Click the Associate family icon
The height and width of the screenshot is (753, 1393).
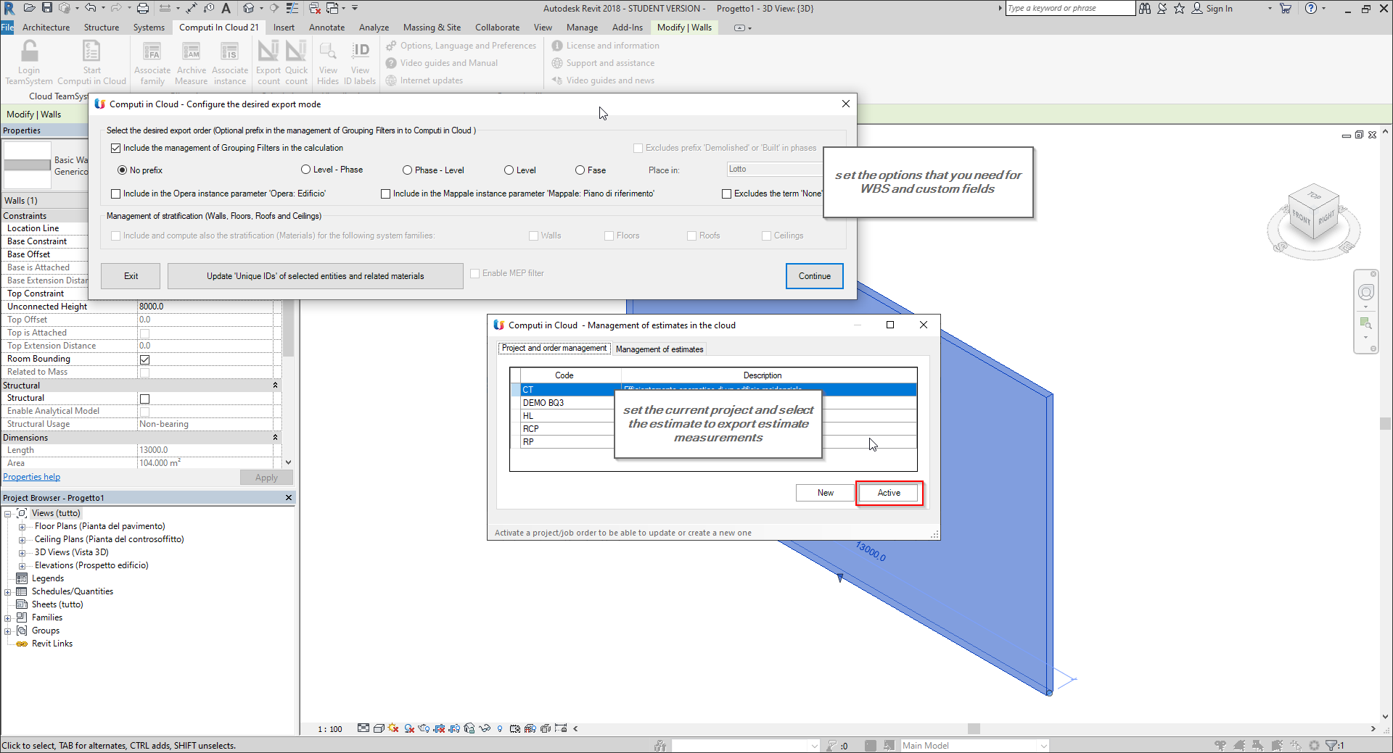tap(152, 52)
